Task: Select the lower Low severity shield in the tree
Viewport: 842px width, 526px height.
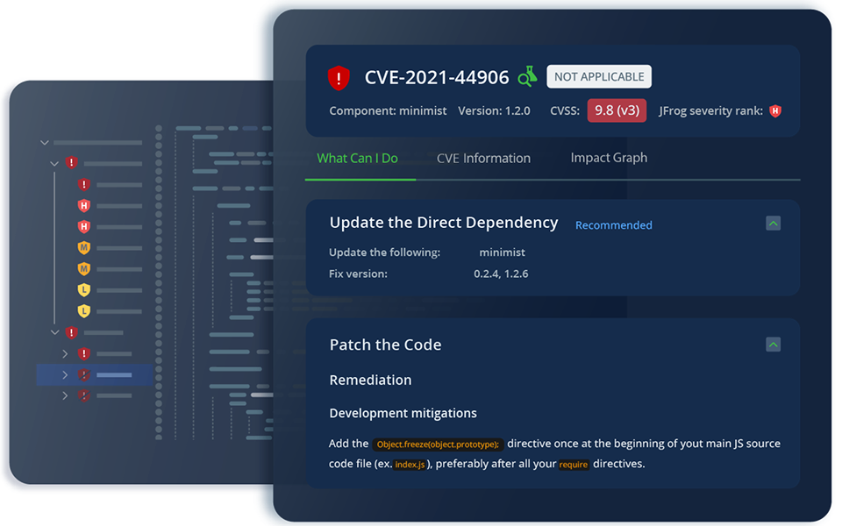Action: (84, 310)
